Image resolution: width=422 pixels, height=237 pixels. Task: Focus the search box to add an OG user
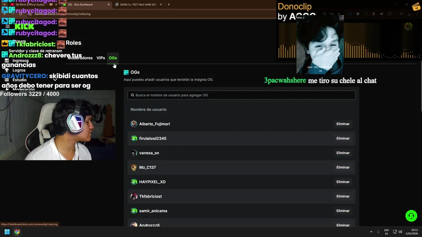[x=241, y=95]
